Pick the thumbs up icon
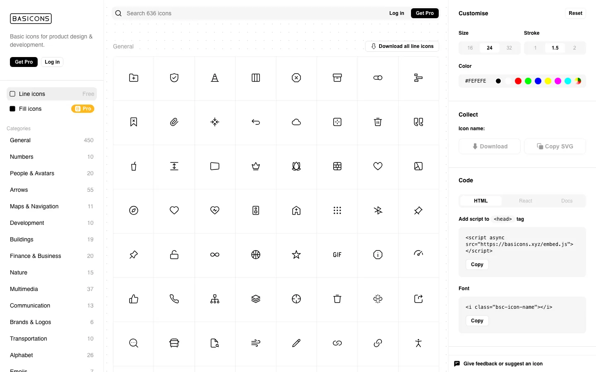 [134, 299]
